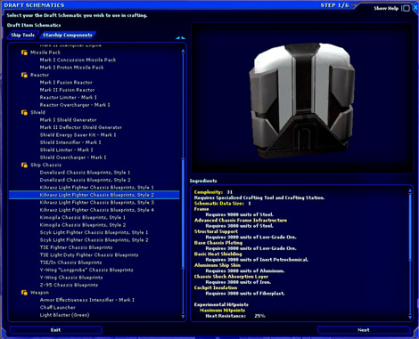
Task: Click 'Requires 9000 units of Steel' line
Action: click(x=240, y=214)
